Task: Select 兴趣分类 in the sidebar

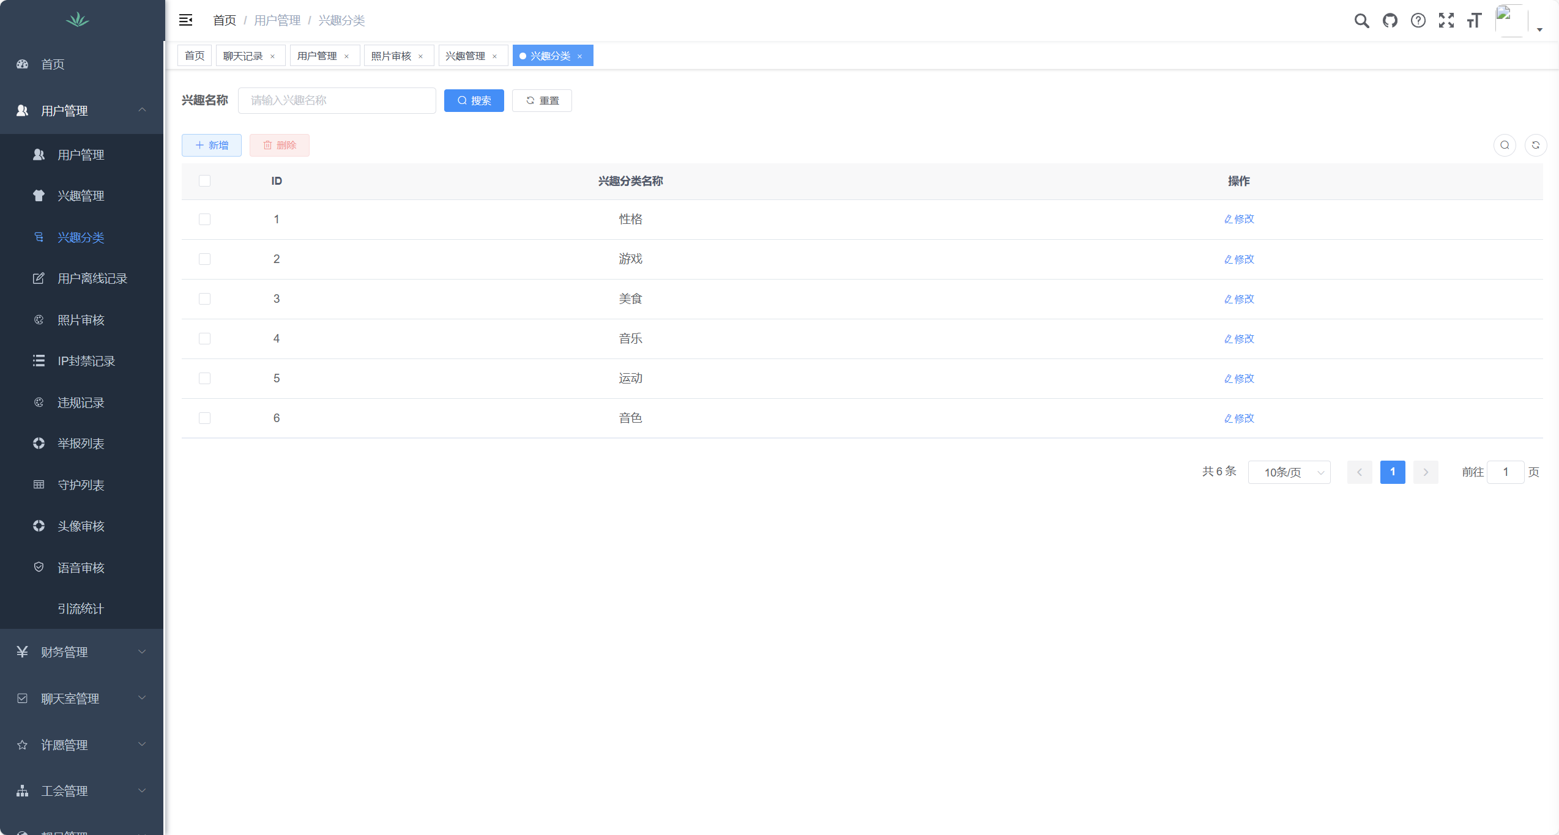Action: point(82,237)
